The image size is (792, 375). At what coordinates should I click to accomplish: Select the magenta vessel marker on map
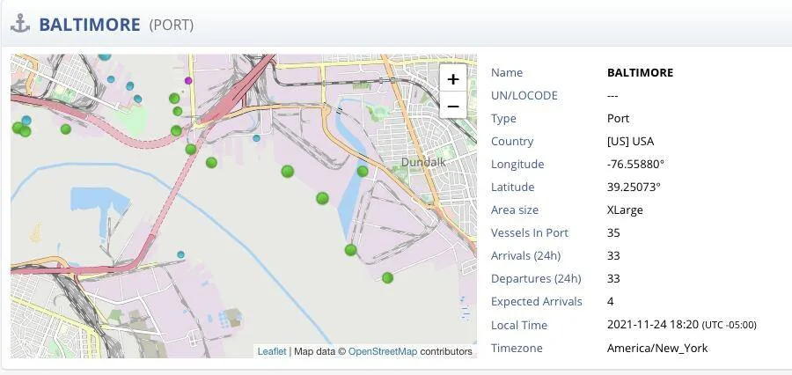tap(188, 80)
